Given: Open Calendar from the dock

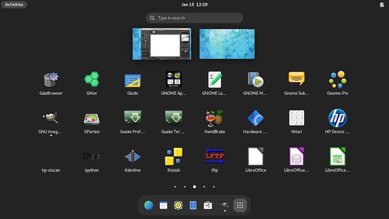Looking at the screenshot, I should click(x=163, y=205).
